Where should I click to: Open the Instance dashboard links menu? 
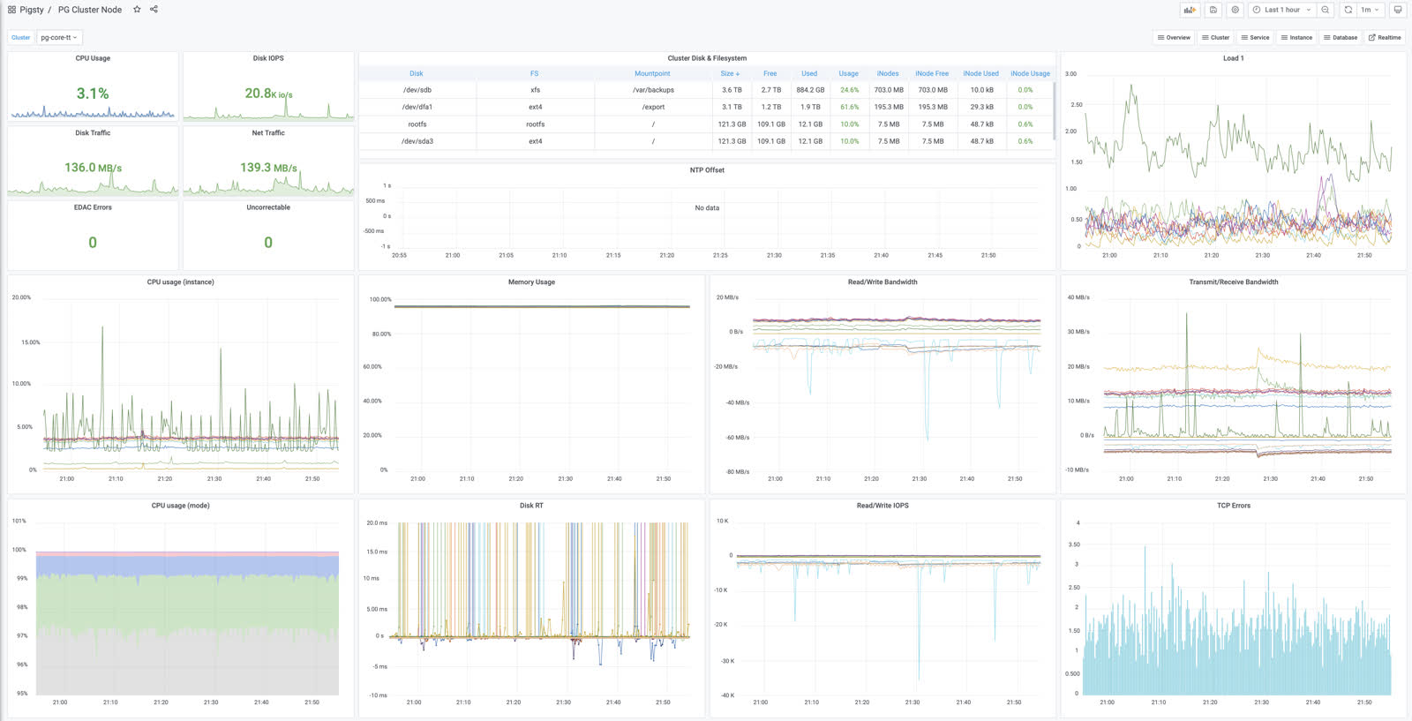1296,37
